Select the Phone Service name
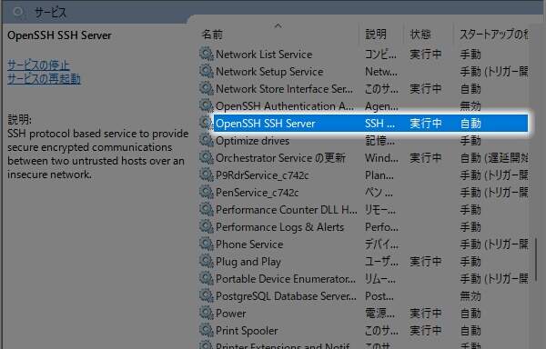Screen dimensions: 546x349 [x=249, y=244]
